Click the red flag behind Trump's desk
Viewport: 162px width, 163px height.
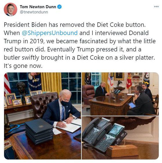pyautogui.click(x=129, y=81)
